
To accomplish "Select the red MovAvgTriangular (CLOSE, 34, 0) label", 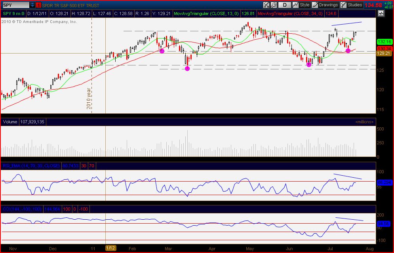I will pyautogui.click(x=290, y=13).
